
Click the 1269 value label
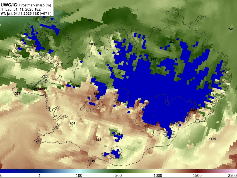38,141
